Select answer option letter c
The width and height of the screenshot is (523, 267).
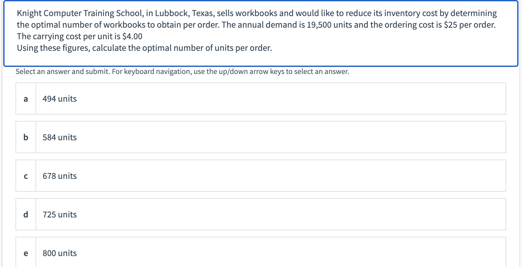(x=26, y=176)
